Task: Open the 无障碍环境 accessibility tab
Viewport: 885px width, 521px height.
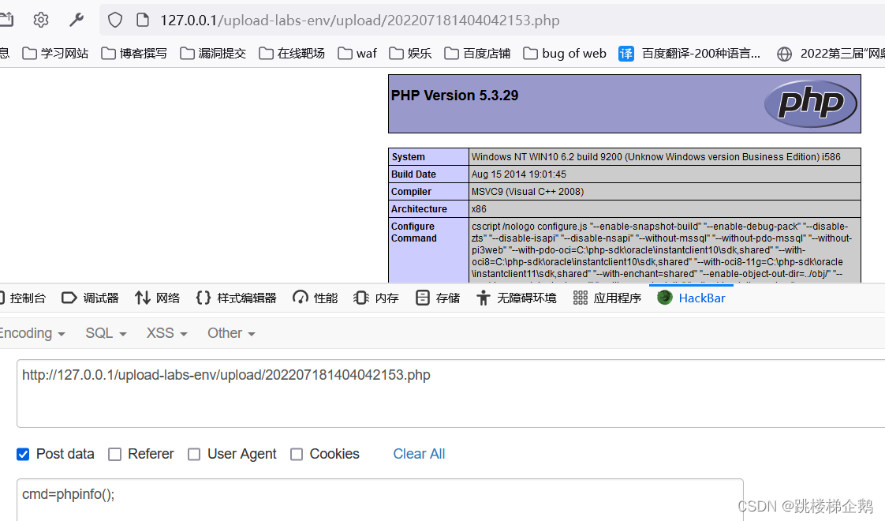Action: click(517, 298)
